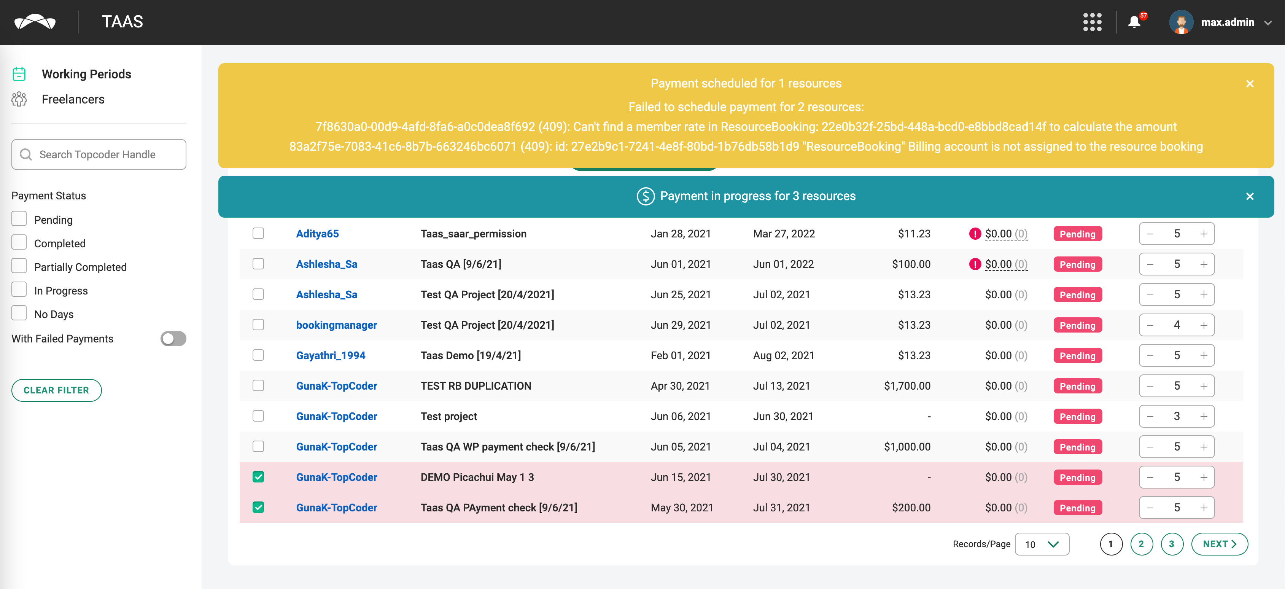Click $0.00 (0) paid amount for Aditya65

click(x=1006, y=234)
